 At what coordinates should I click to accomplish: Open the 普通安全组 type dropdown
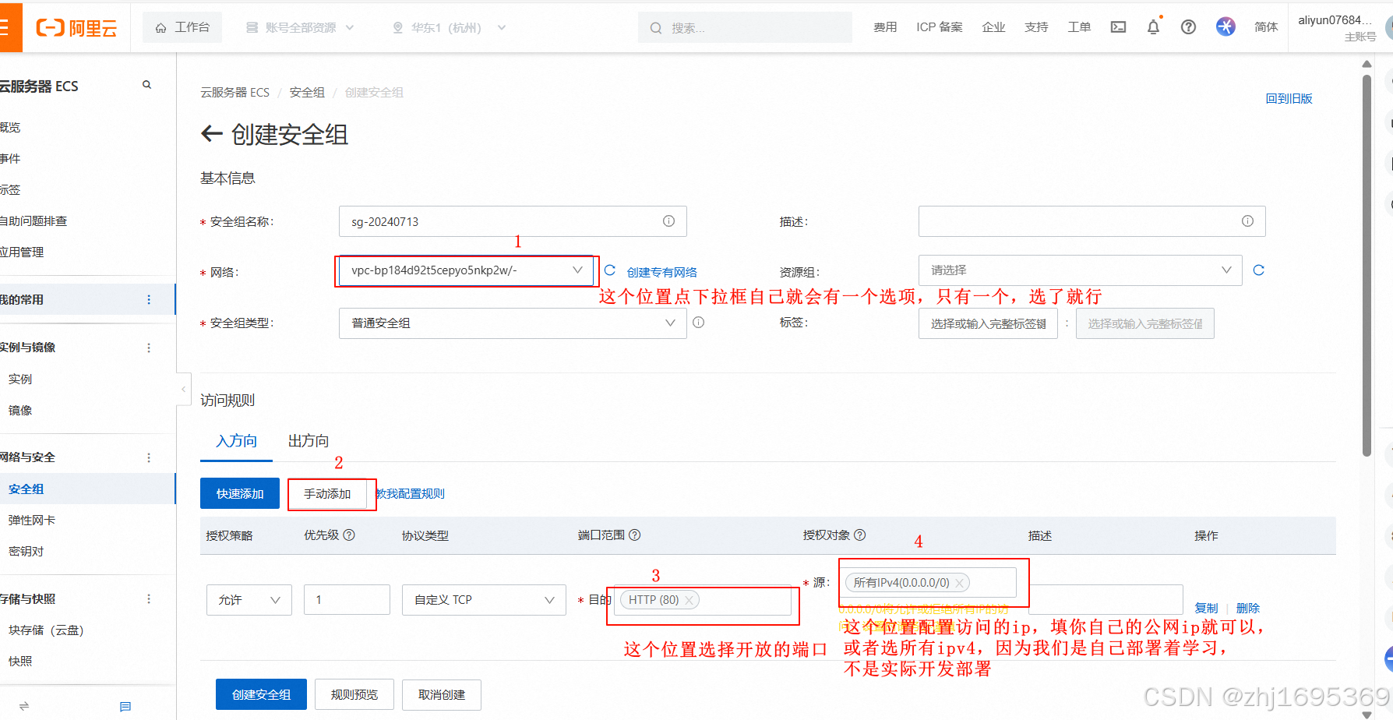pos(513,323)
